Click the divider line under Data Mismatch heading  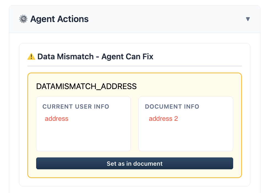pyautogui.click(x=135, y=66)
